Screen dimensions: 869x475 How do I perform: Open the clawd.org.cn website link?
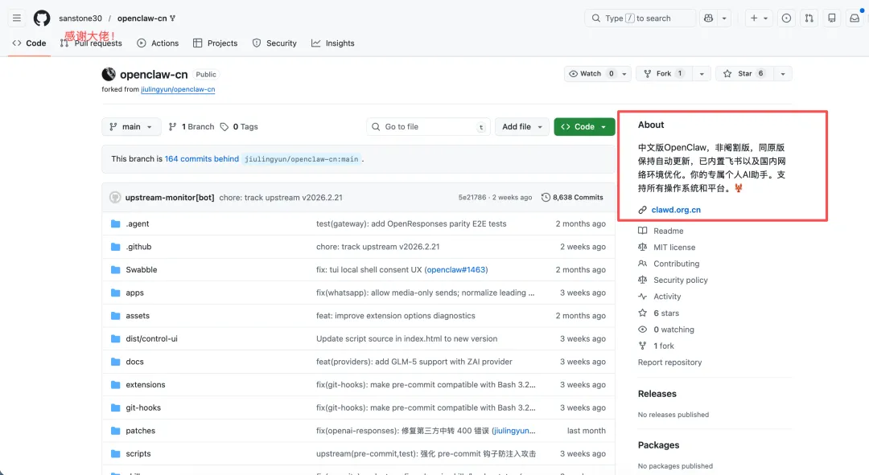tap(676, 210)
